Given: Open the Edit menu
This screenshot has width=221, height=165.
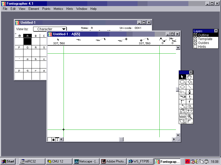Looking at the screenshot, I should 13,9.
